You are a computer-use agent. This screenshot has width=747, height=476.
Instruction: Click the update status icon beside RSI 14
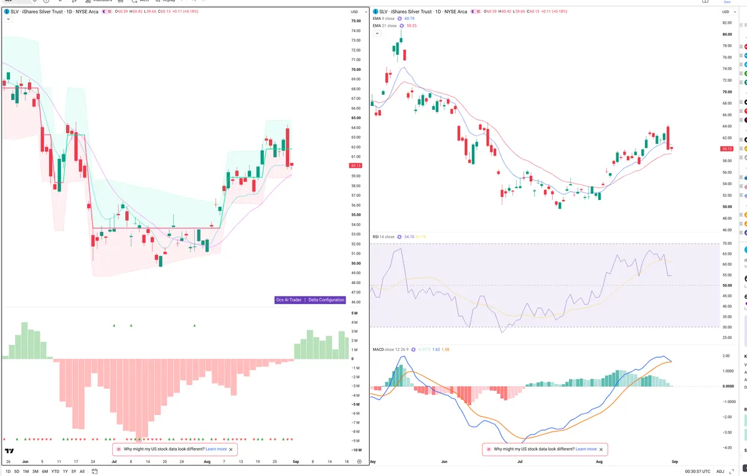click(x=400, y=237)
